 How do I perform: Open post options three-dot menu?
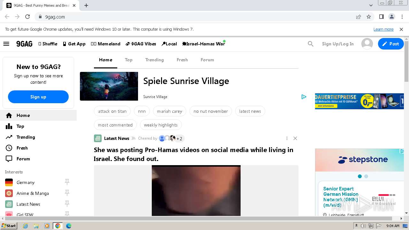click(287, 138)
